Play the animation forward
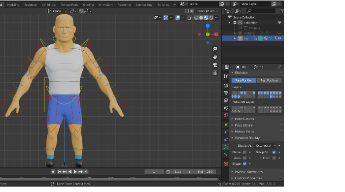 pyautogui.click(x=75, y=172)
